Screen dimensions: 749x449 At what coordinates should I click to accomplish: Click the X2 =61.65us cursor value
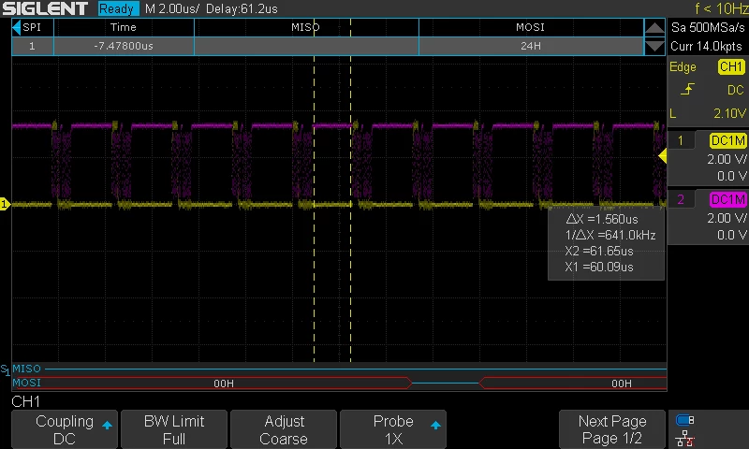point(599,251)
